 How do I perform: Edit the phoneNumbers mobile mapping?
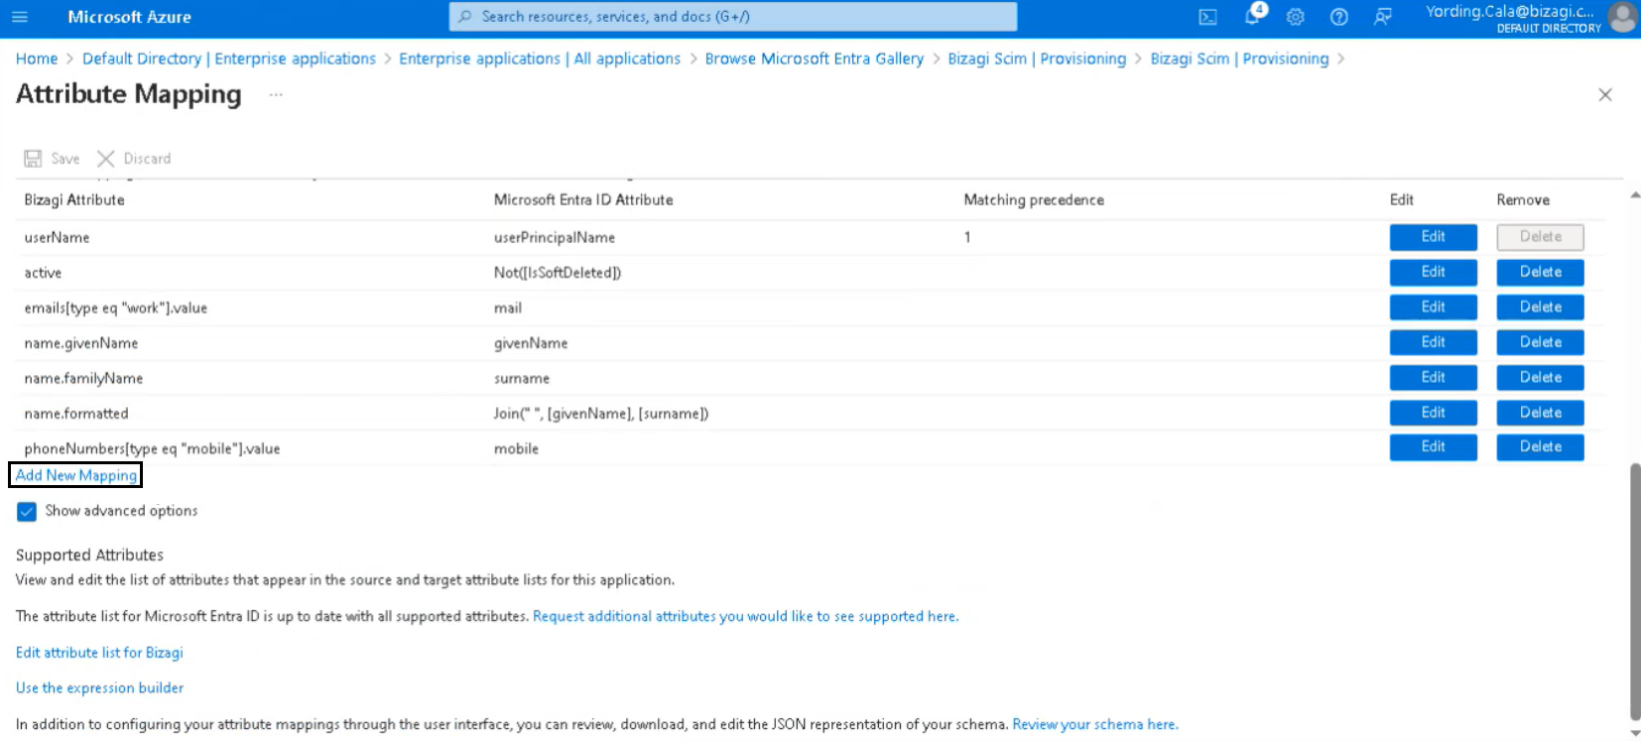1433,447
